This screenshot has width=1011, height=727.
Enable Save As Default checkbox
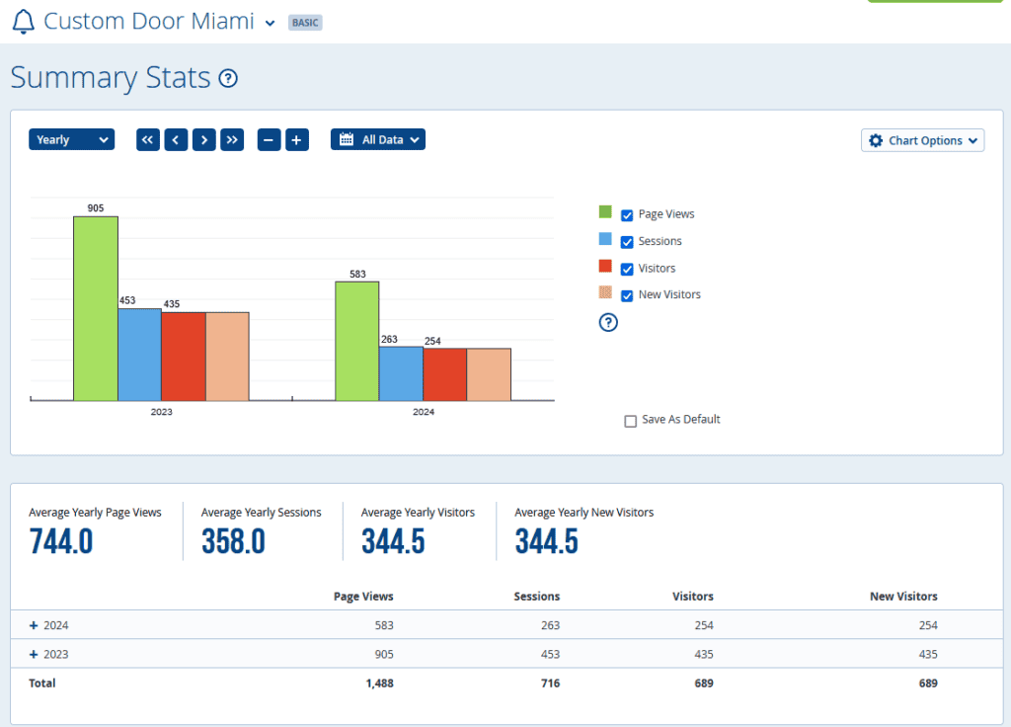(x=631, y=421)
